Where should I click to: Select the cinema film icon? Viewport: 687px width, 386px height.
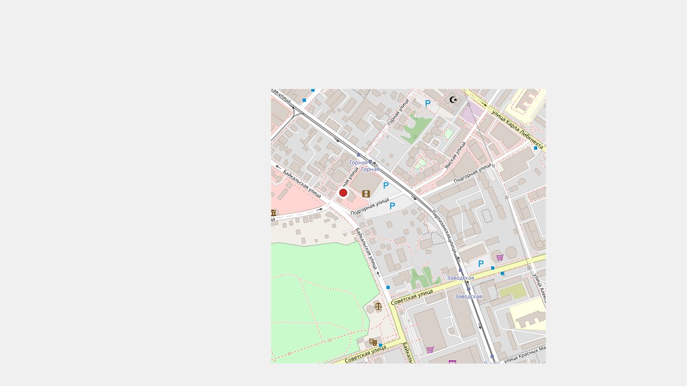pos(366,194)
